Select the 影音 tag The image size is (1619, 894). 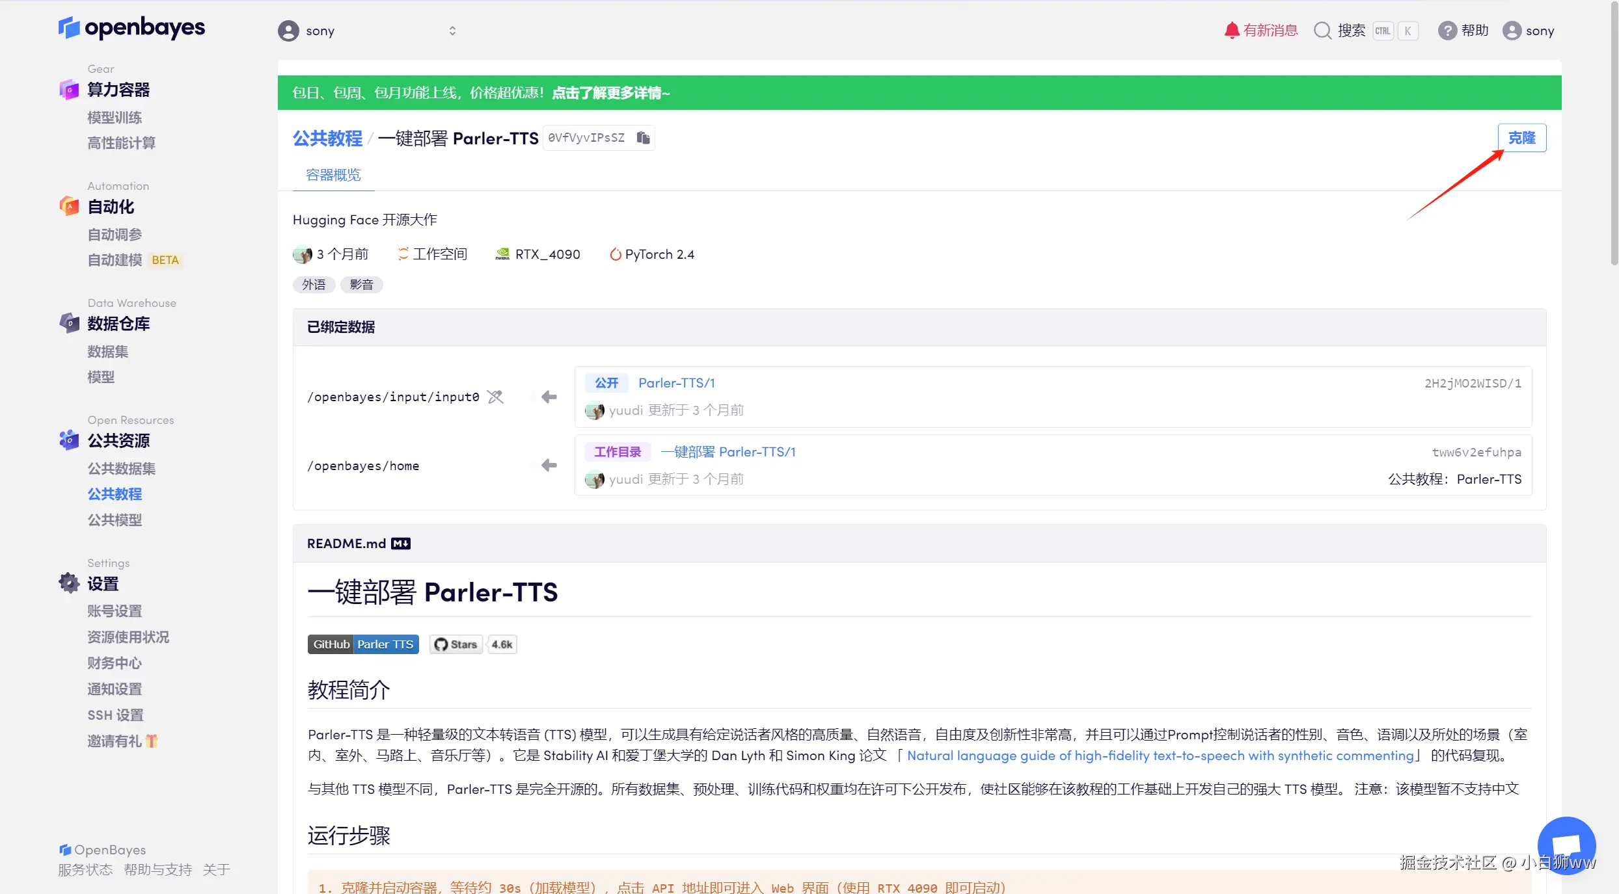361,285
